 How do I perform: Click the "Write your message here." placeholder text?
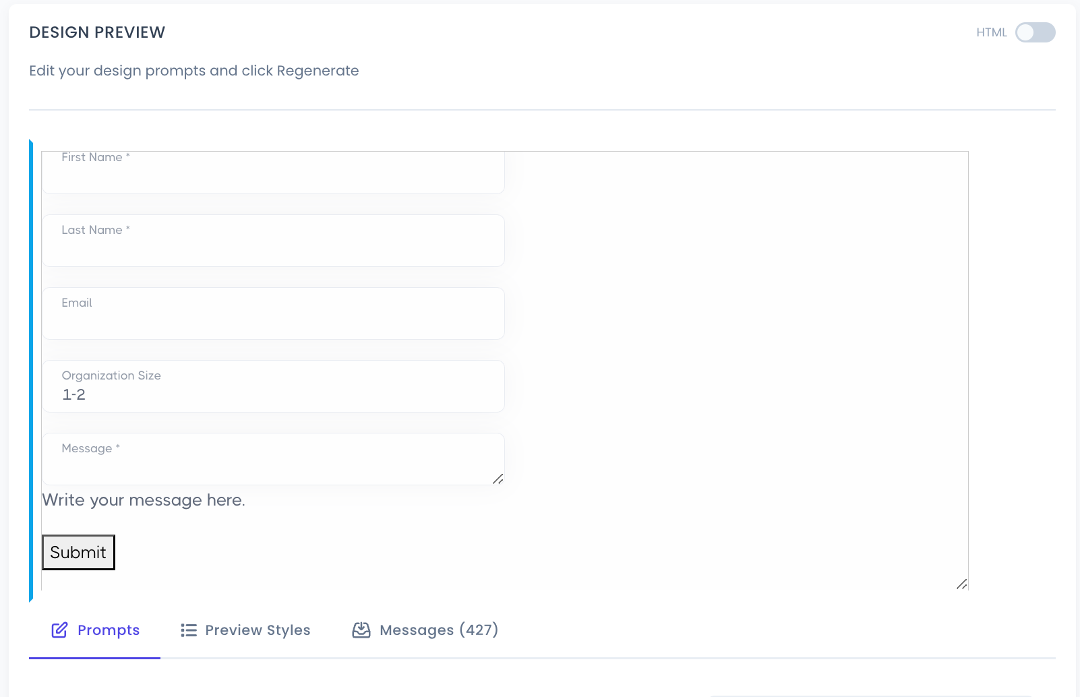pos(144,499)
